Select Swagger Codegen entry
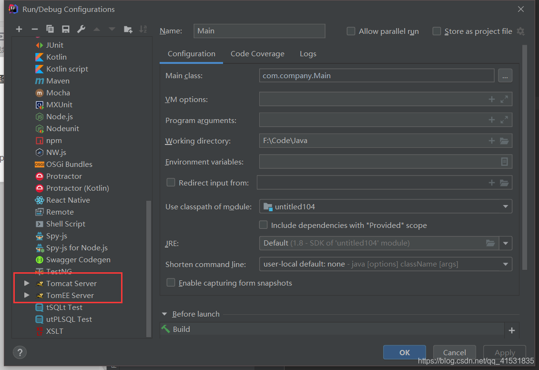Screen dimensions: 539x370 point(73,259)
